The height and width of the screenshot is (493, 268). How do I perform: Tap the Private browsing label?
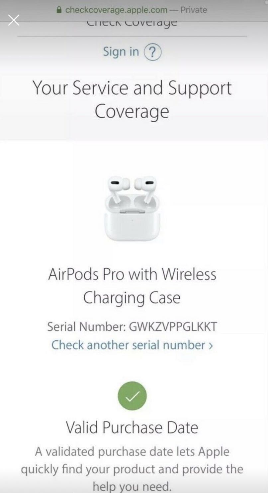coord(194,10)
